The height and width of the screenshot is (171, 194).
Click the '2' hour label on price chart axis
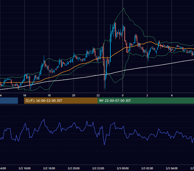tap(147, 95)
